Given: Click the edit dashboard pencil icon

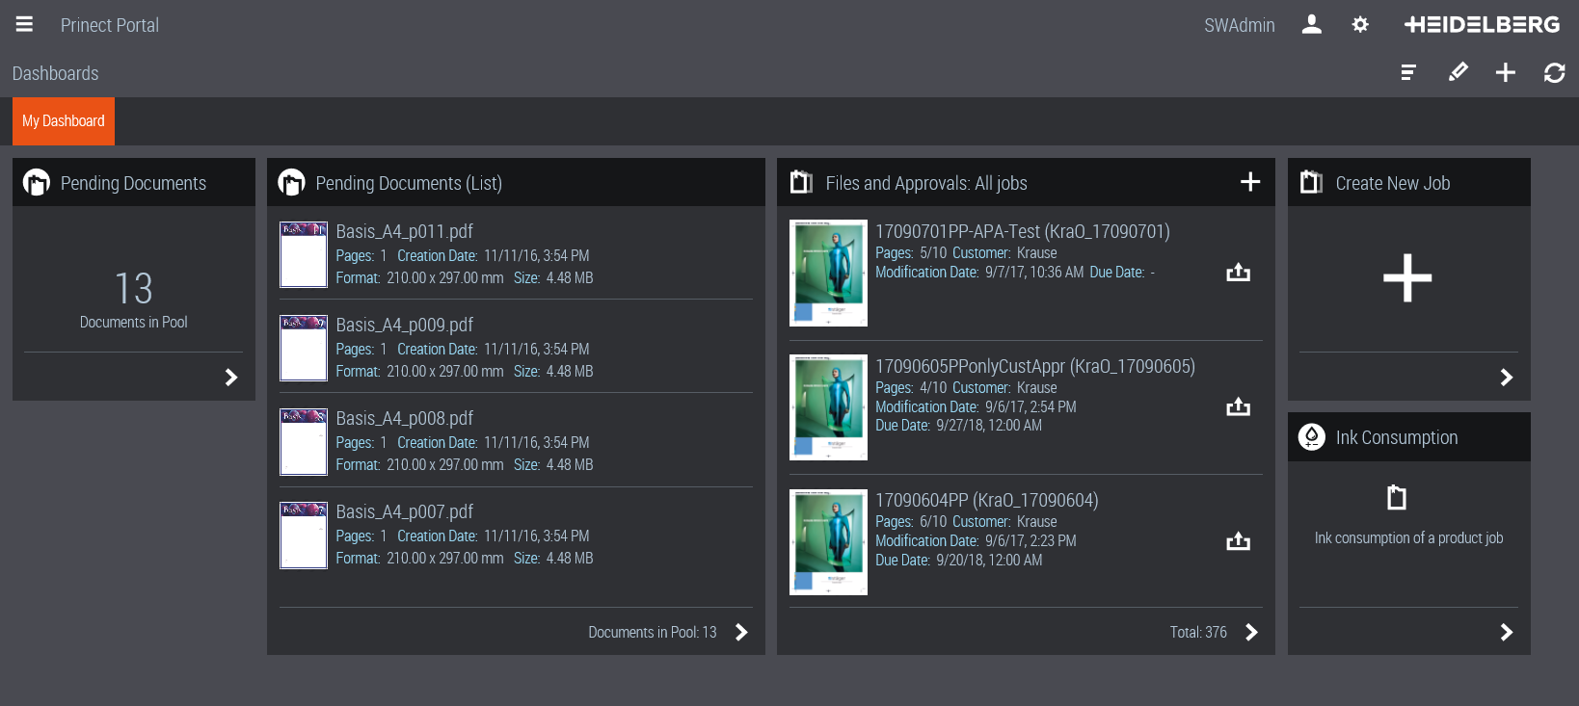Looking at the screenshot, I should [x=1458, y=72].
